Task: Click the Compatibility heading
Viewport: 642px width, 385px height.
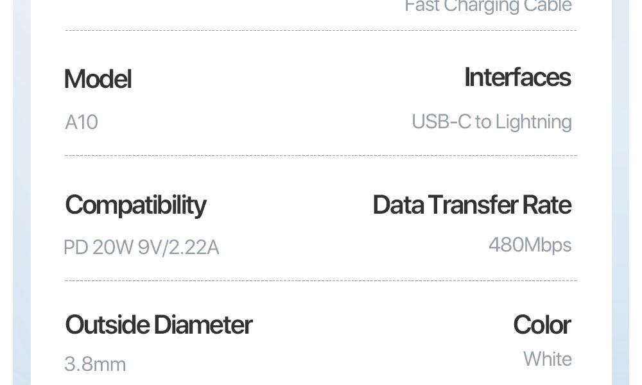Action: pyautogui.click(x=135, y=205)
